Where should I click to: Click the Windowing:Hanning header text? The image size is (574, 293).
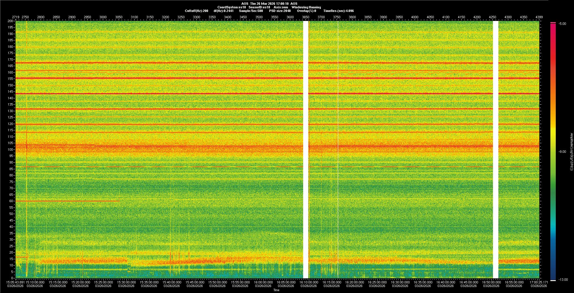(306, 7)
